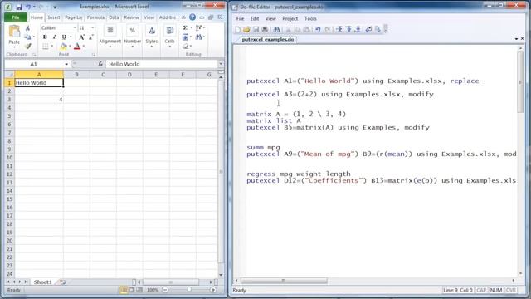
Task: Switch to the Insert ribbon tab
Action: click(53, 17)
